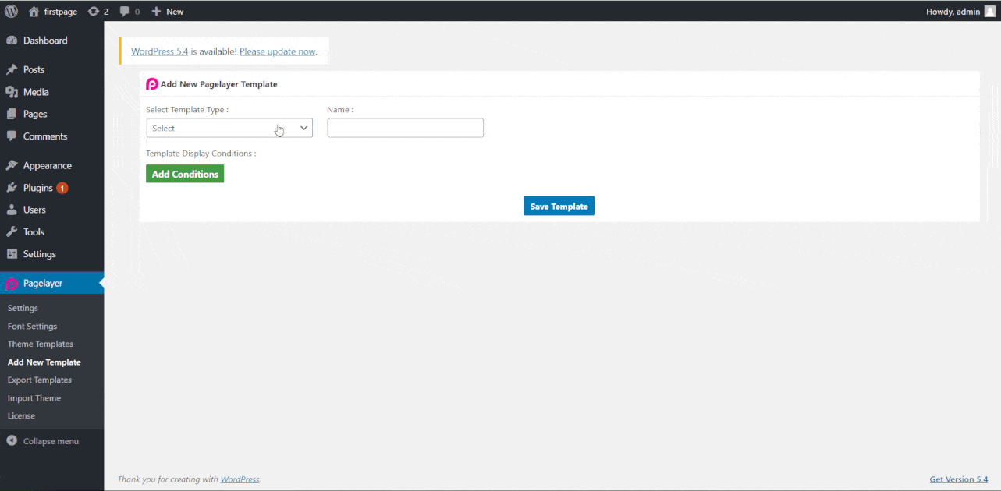Click the Pagelayer logo beside the page title
This screenshot has width=1001, height=491.
tap(151, 83)
